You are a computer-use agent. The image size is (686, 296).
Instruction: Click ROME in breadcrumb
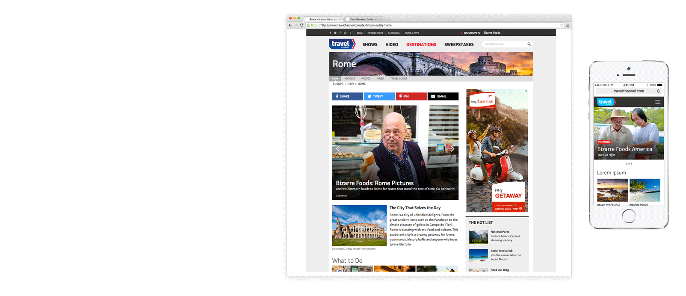click(362, 84)
